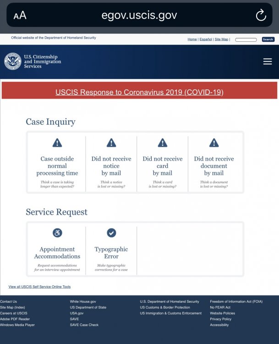Visit US Department of State link
279x344 pixels.
coord(88,307)
